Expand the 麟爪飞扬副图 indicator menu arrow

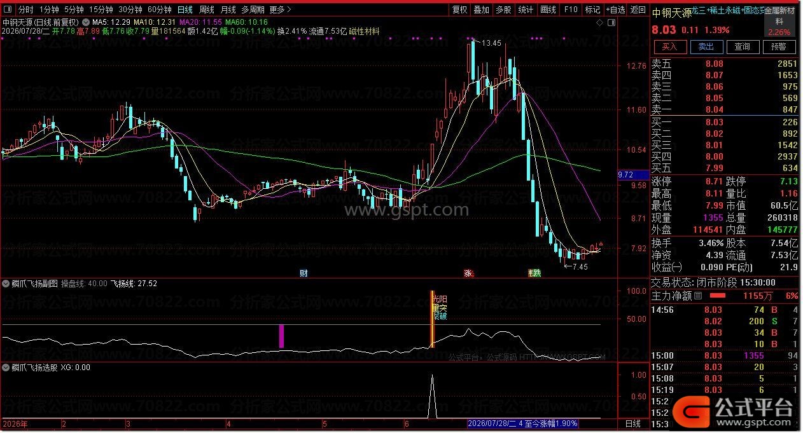pyautogui.click(x=6, y=284)
